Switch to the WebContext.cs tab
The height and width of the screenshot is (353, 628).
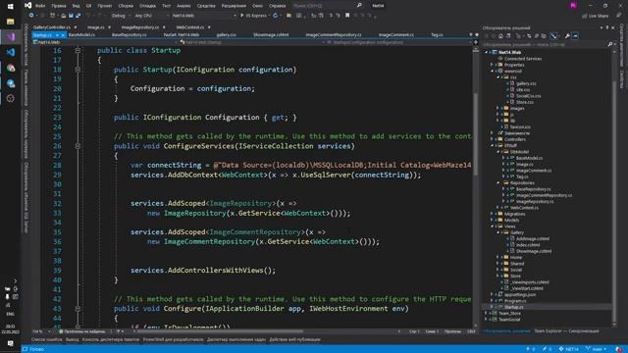pos(189,27)
